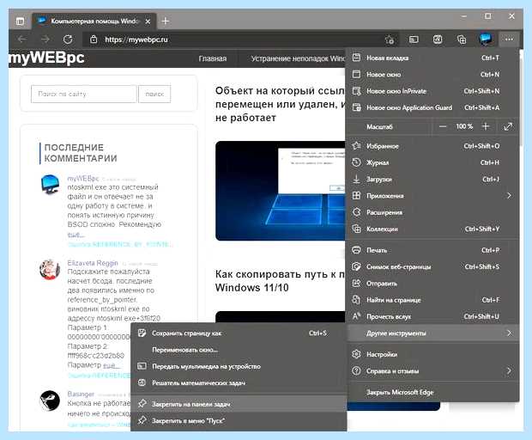The height and width of the screenshot is (440, 532).
Task: Open the Collections toolbar icon
Action: pyautogui.click(x=462, y=40)
